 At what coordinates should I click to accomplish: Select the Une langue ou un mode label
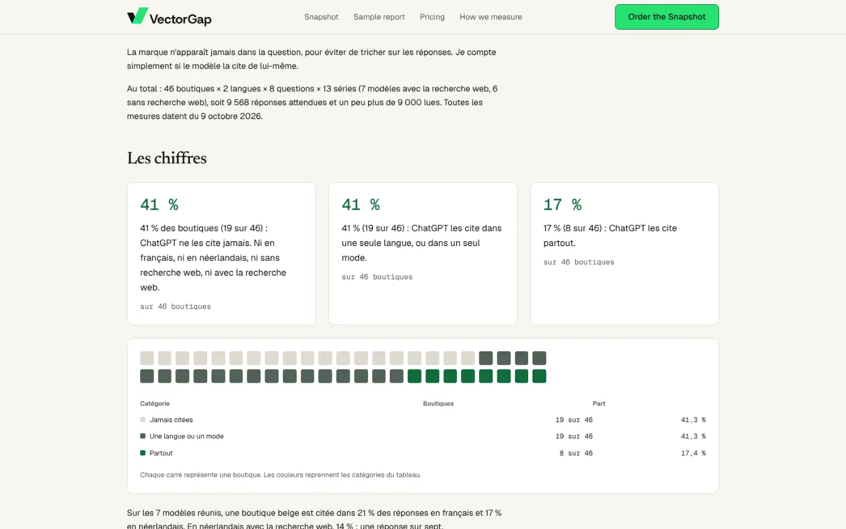tap(187, 436)
